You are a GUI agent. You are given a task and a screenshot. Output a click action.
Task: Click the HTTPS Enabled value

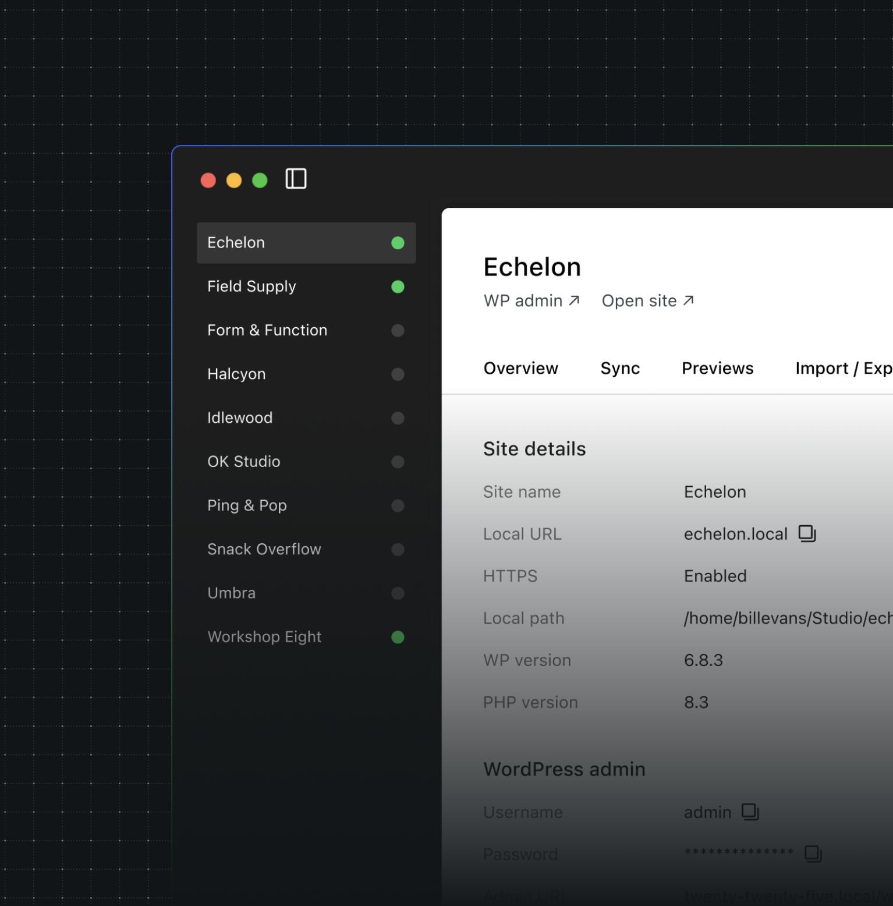click(715, 576)
